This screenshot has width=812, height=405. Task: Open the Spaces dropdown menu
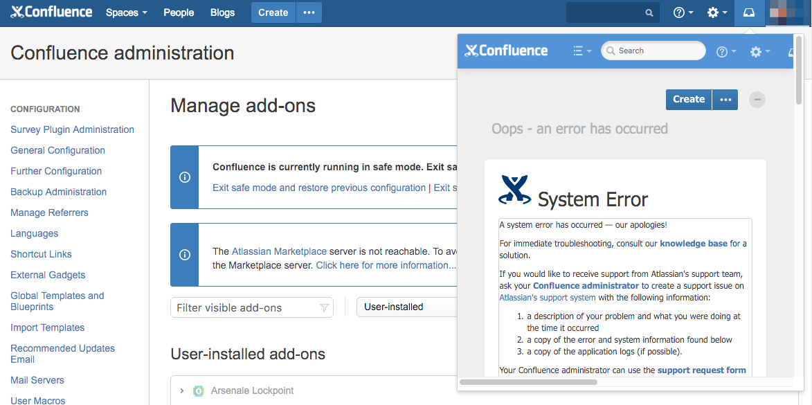pos(127,12)
